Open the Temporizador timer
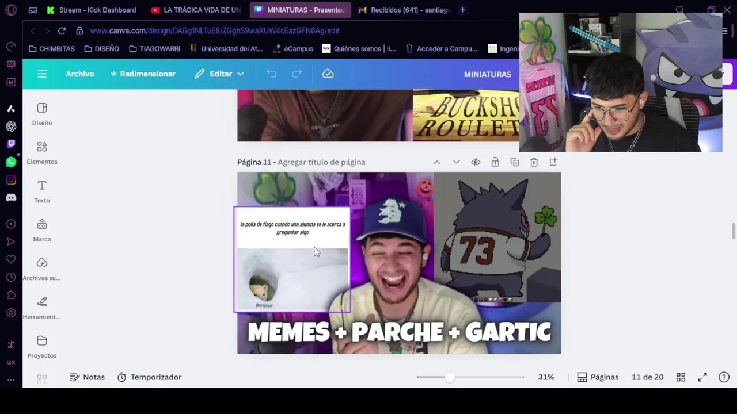Screen dimensions: 737x414 150,377
